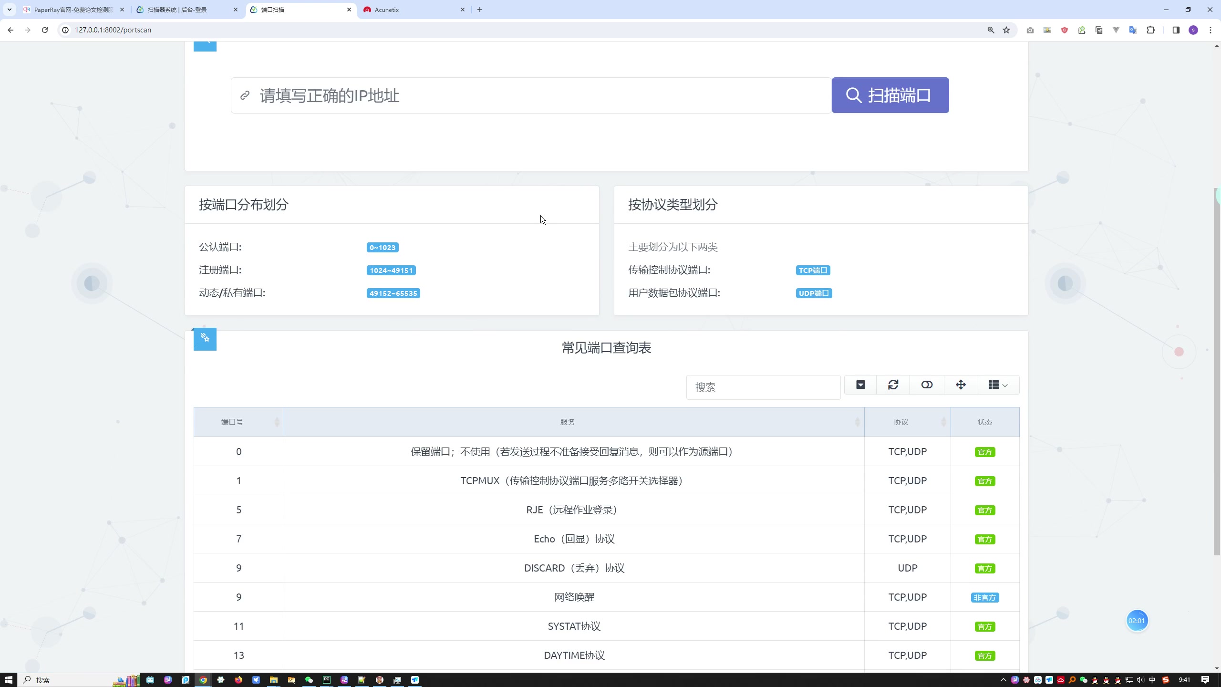Screen dimensions: 1221x687
Task: Toggle card view of the table
Action: pos(927,385)
